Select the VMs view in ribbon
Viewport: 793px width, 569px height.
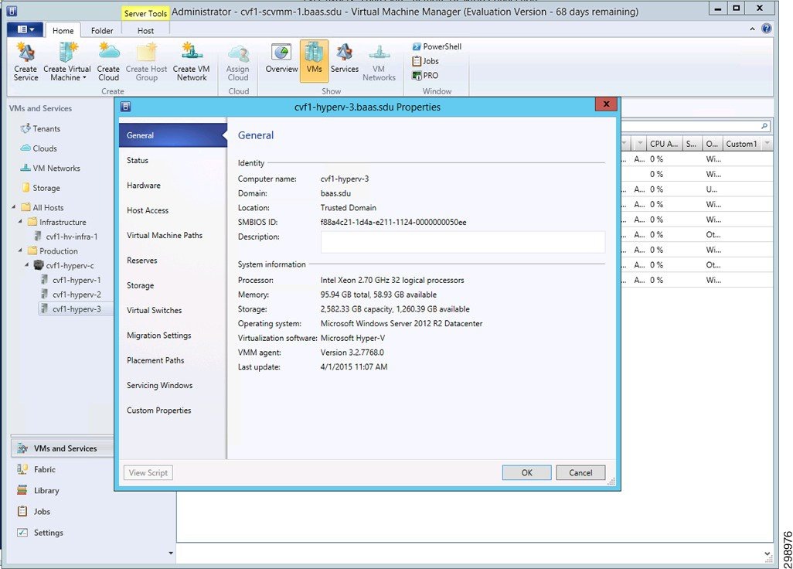pos(314,61)
